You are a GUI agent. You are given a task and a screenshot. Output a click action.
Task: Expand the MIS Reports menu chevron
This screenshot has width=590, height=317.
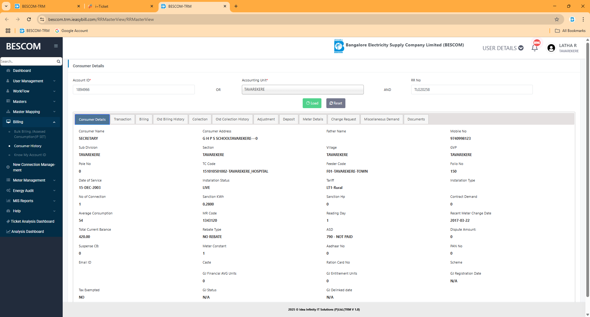pyautogui.click(x=54, y=201)
